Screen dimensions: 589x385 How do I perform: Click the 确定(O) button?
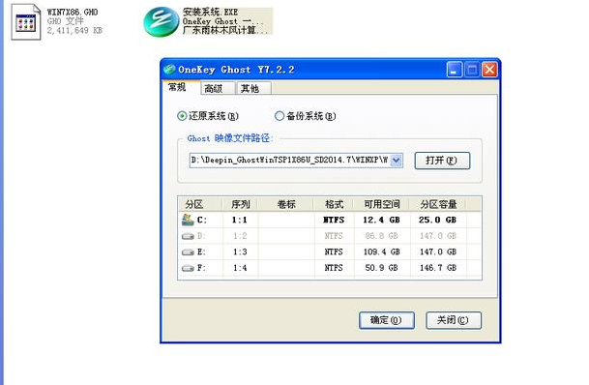click(x=387, y=320)
